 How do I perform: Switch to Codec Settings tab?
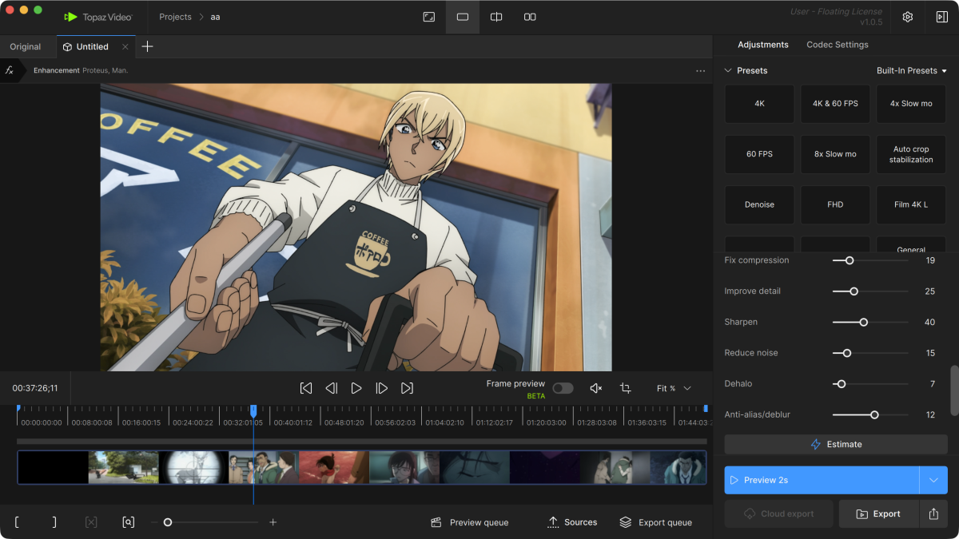coord(837,45)
